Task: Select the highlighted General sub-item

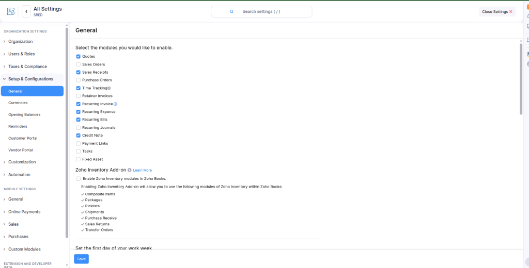Action: click(x=32, y=91)
